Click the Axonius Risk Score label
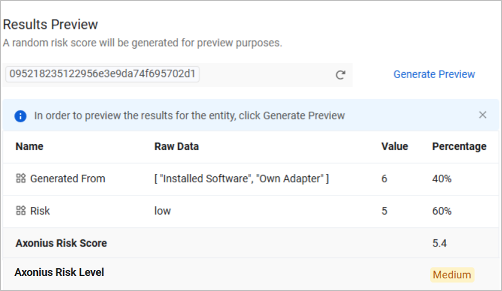502x291 pixels. [61, 243]
